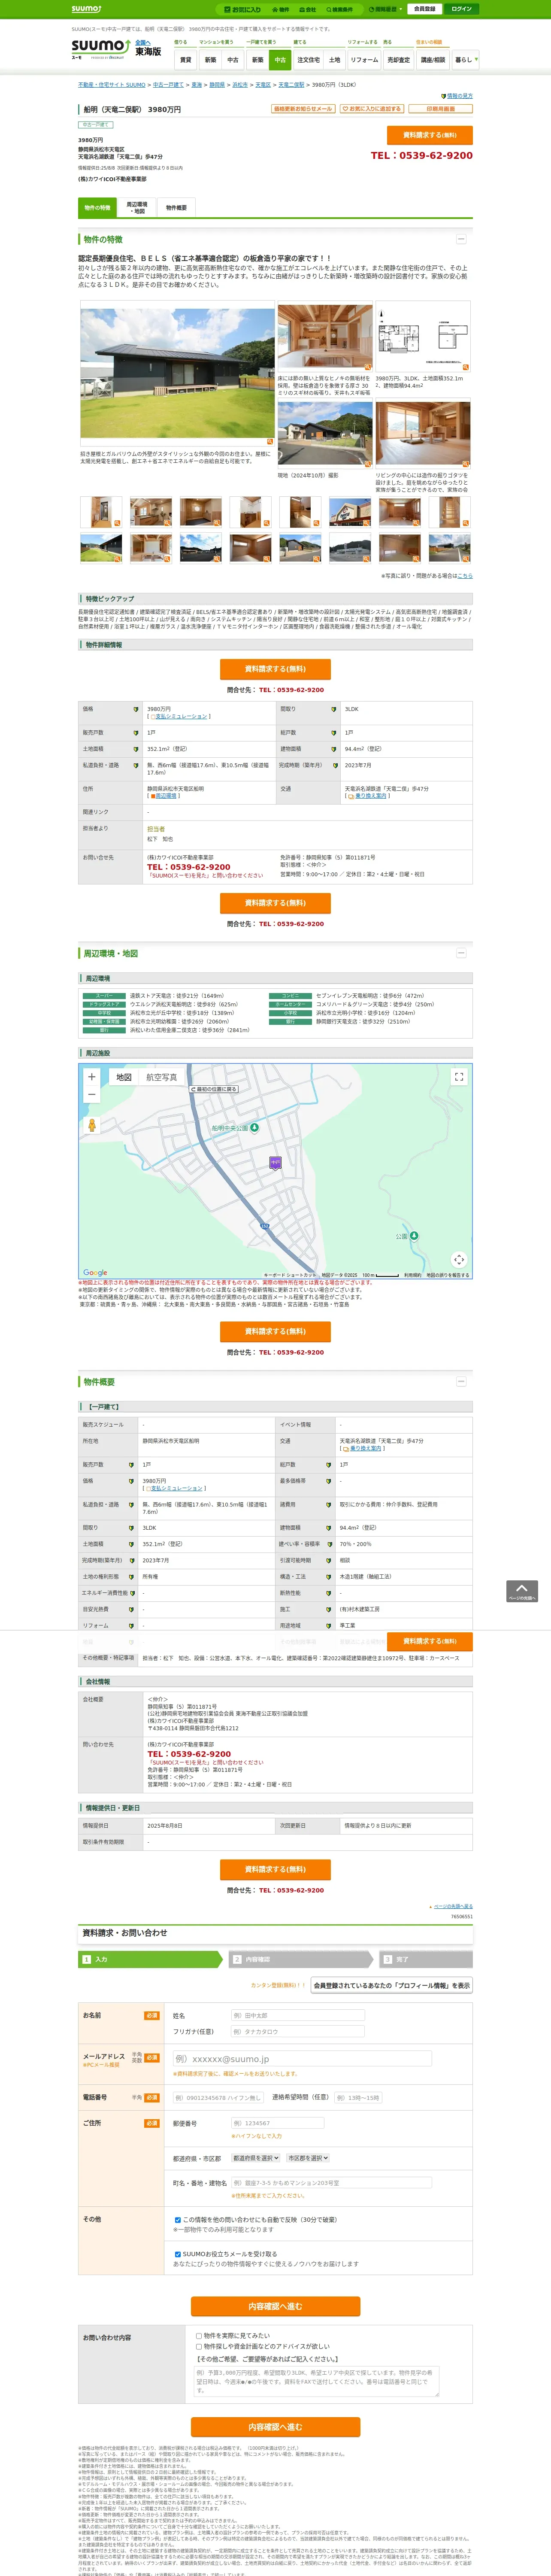The image size is (551, 2576).
Task: Click the ページの先頭へ floating arrow button
Action: click(x=522, y=1591)
